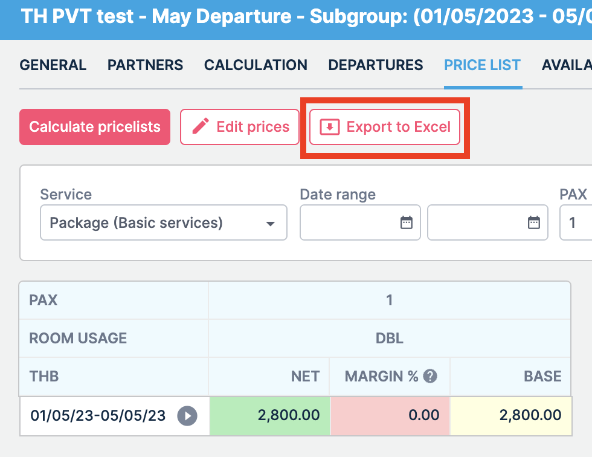Click the Date range end field

(487, 222)
